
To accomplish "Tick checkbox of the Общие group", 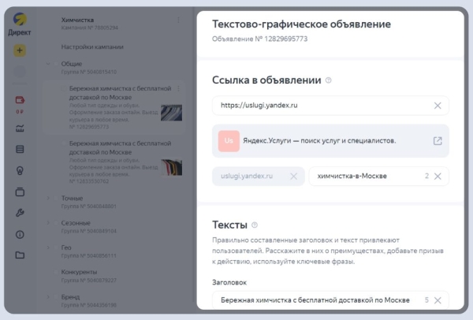I will 56,64.
